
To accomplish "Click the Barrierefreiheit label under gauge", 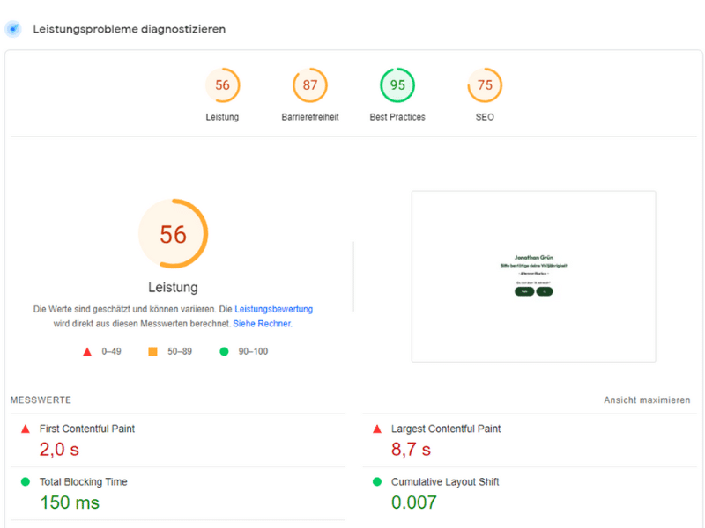I will coord(309,117).
